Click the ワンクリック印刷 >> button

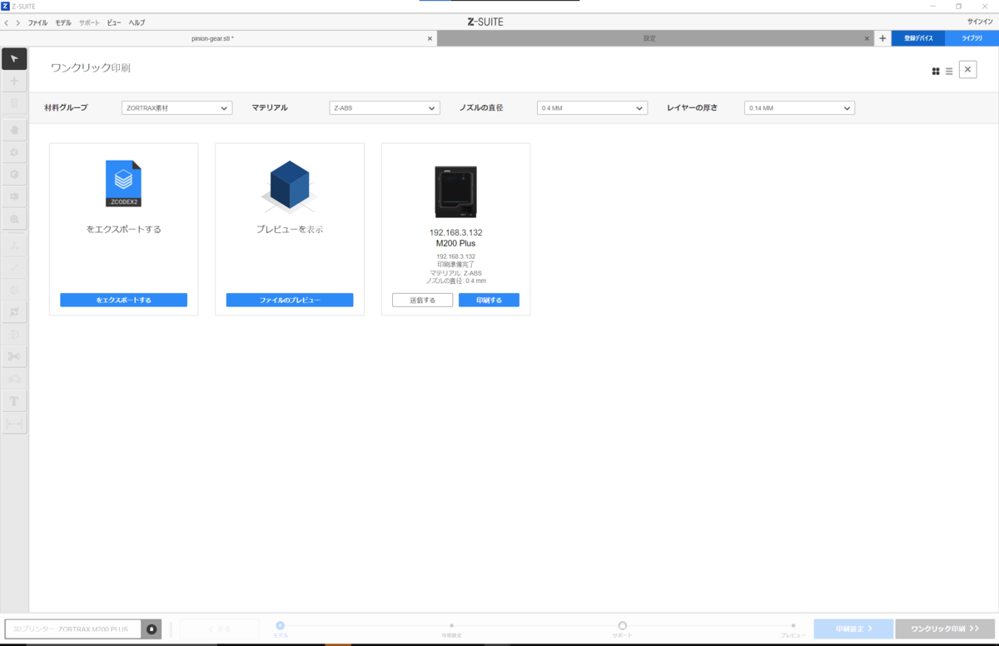[x=945, y=629]
